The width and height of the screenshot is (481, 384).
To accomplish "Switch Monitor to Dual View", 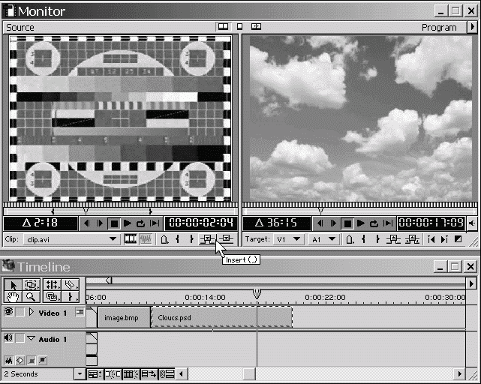I will click(x=223, y=27).
